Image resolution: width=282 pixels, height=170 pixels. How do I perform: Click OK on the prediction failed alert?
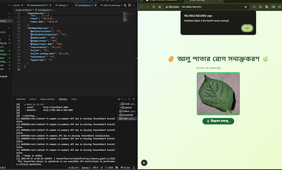[x=247, y=28]
